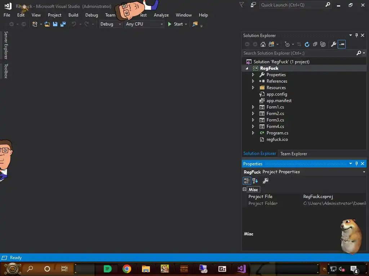Select Form3.cs in Solution Explorer
The image size is (369, 276).
275,120
